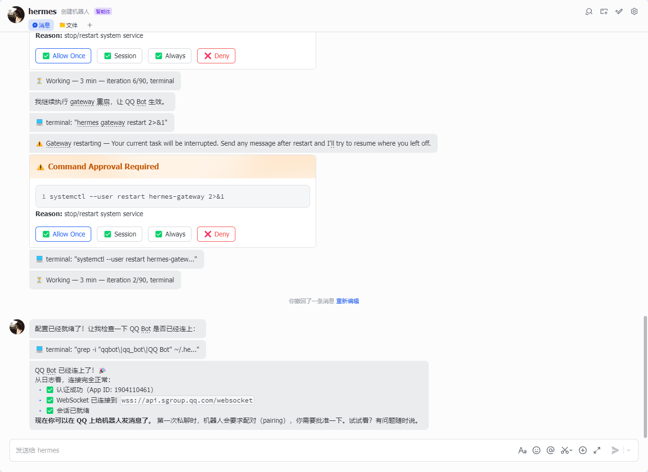Image resolution: width=648 pixels, height=472 pixels.
Task: Open chat settings gear icon
Action: point(634,11)
